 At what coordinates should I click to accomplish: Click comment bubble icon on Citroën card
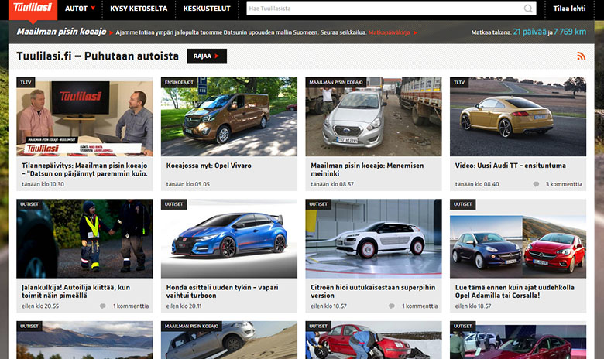point(391,306)
